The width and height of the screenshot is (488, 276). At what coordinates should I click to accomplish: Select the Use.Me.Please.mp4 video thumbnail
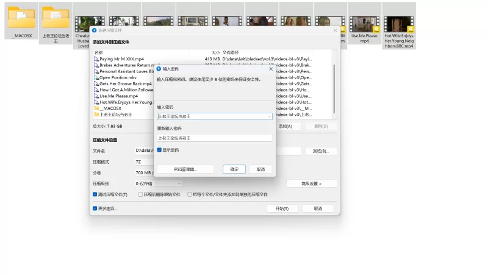[364, 23]
